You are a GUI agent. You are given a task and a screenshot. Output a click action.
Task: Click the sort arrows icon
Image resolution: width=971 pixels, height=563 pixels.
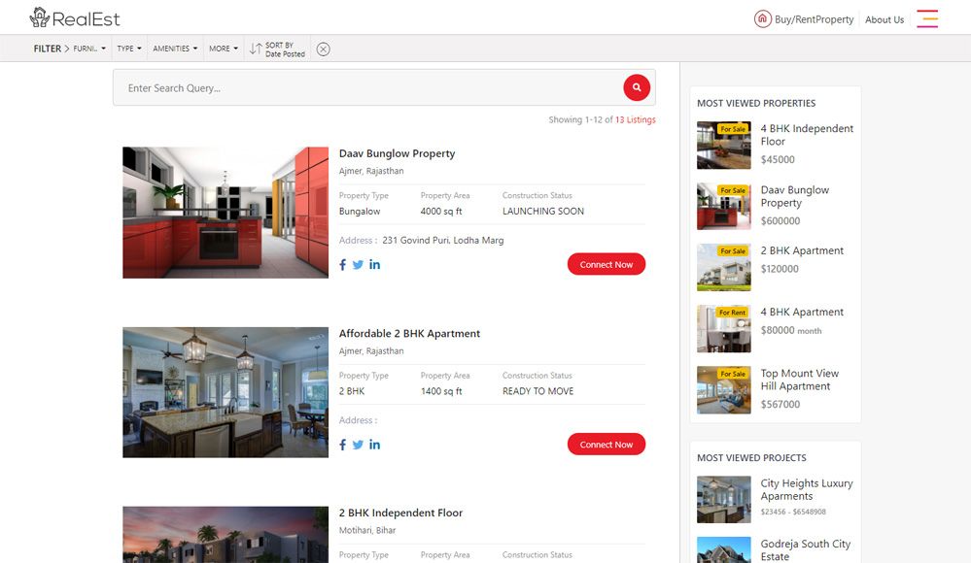[x=255, y=49]
